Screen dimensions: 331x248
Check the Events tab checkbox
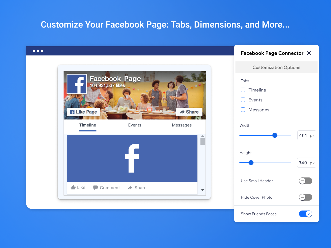(243, 100)
